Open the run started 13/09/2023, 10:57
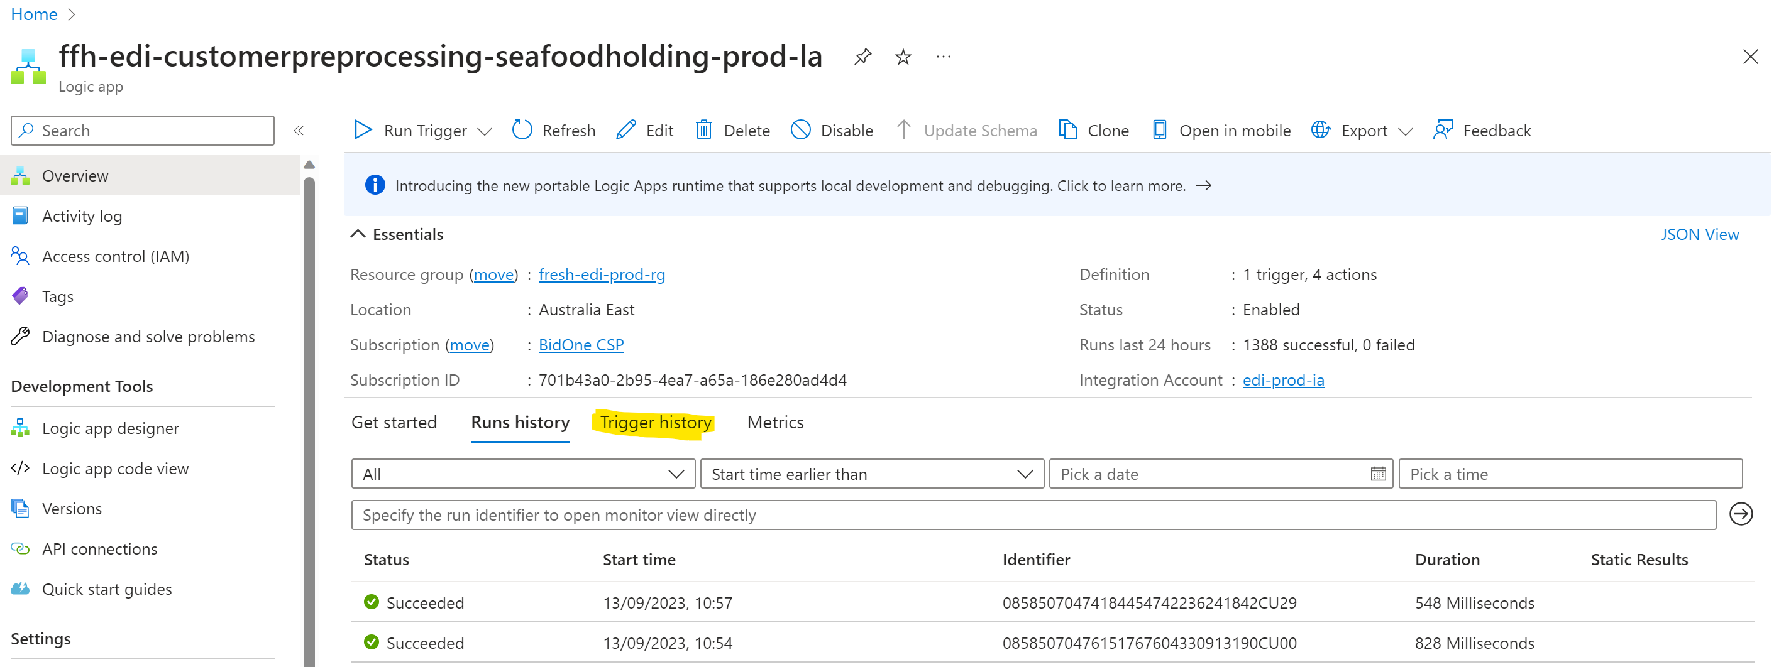 [x=1052, y=602]
